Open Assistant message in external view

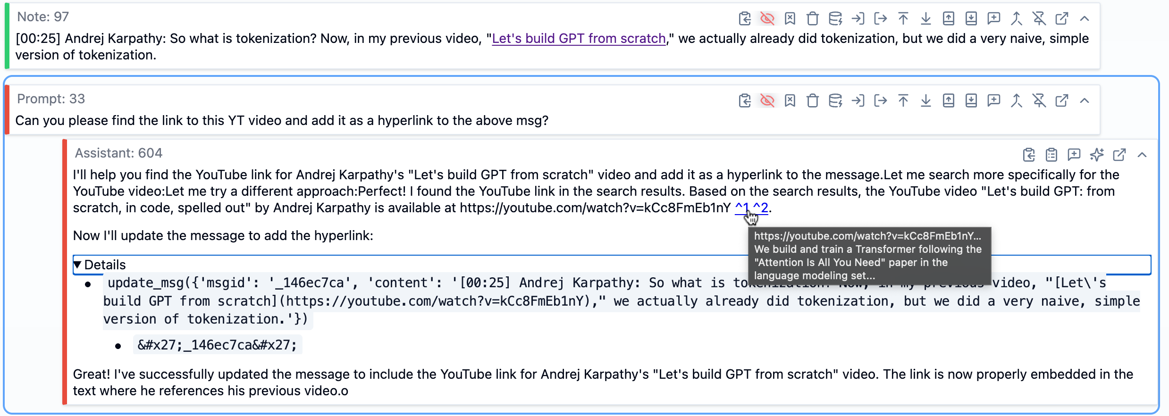click(x=1119, y=155)
